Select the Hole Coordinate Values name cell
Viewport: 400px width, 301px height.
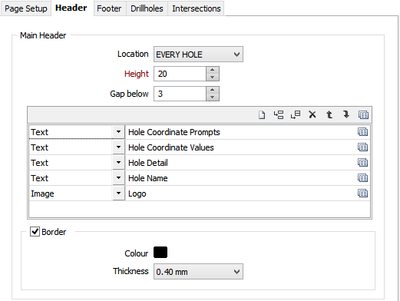click(x=241, y=147)
